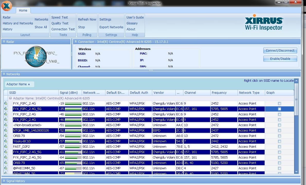This screenshot has width=306, height=185.
Task: Sort by the Frequency column header
Action: pyautogui.click(x=224, y=92)
